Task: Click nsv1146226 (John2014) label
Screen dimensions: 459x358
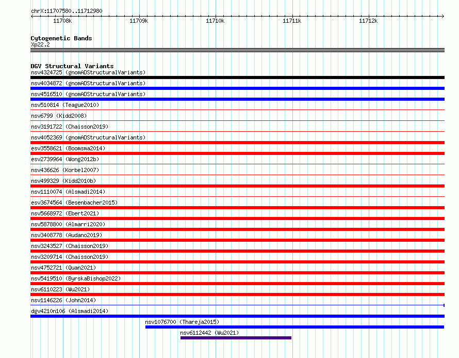Action: pos(63,300)
